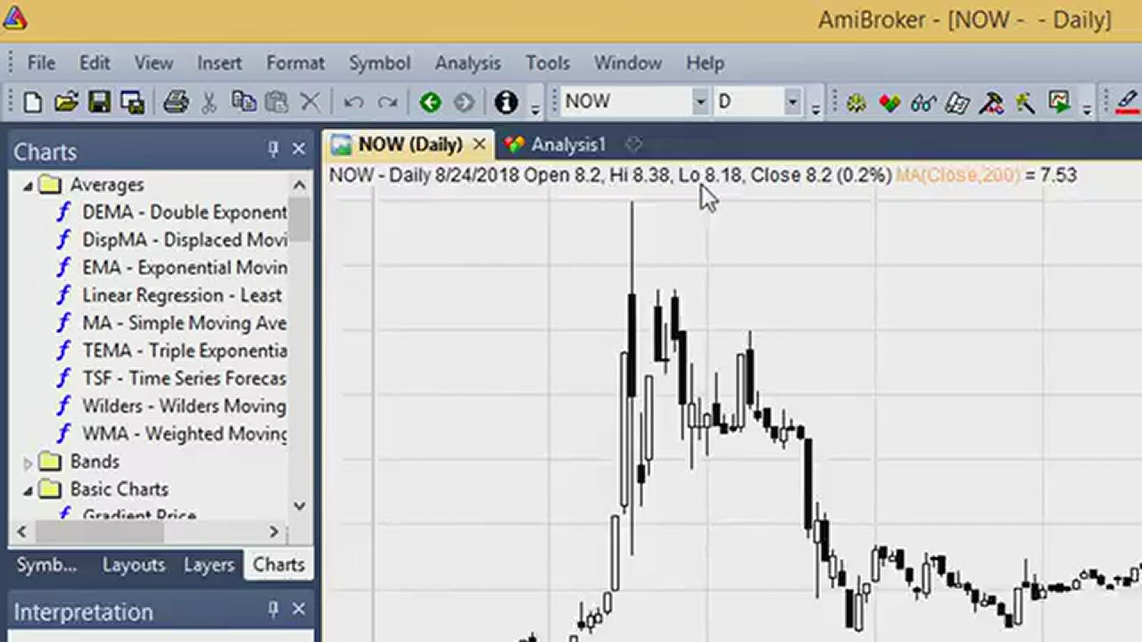This screenshot has width=1142, height=642.
Task: Click the Print icon
Action: 176,102
